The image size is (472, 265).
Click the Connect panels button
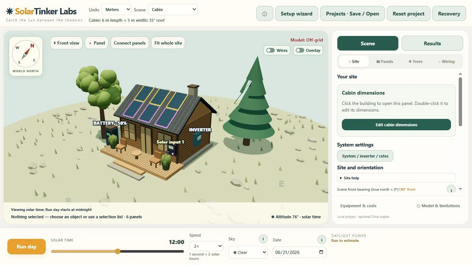[x=130, y=43]
